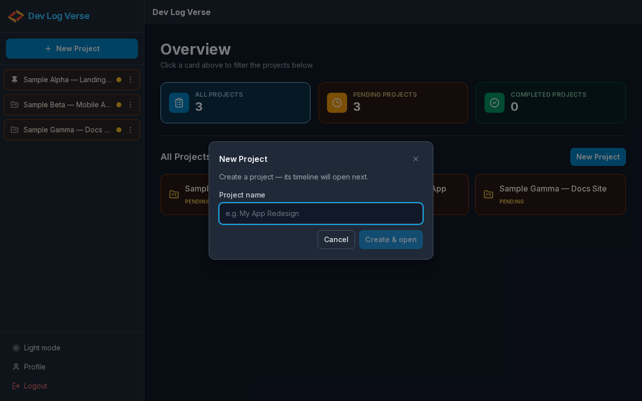Click the clipboard icon in All Projects card
Image resolution: width=642 pixels, height=401 pixels.
(179, 103)
